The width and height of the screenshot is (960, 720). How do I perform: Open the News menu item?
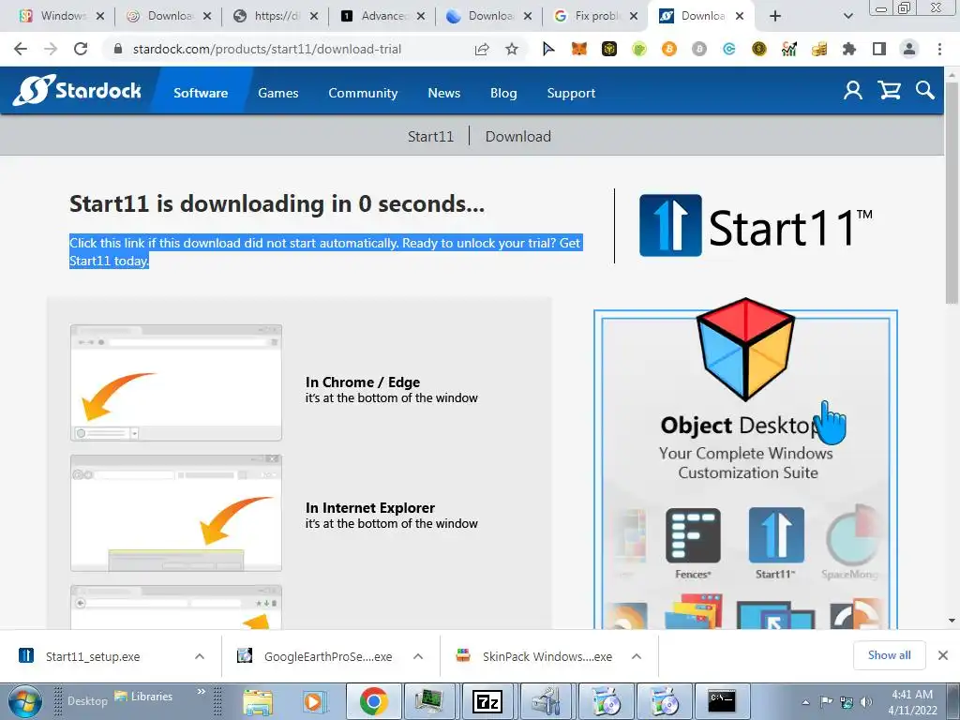443,93
